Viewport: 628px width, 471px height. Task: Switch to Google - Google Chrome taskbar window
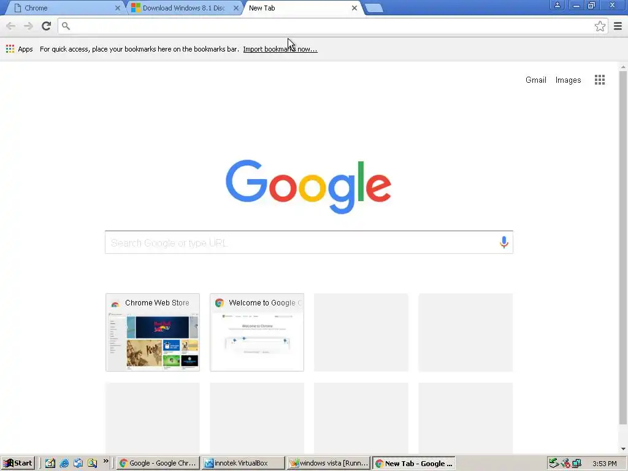(x=158, y=464)
